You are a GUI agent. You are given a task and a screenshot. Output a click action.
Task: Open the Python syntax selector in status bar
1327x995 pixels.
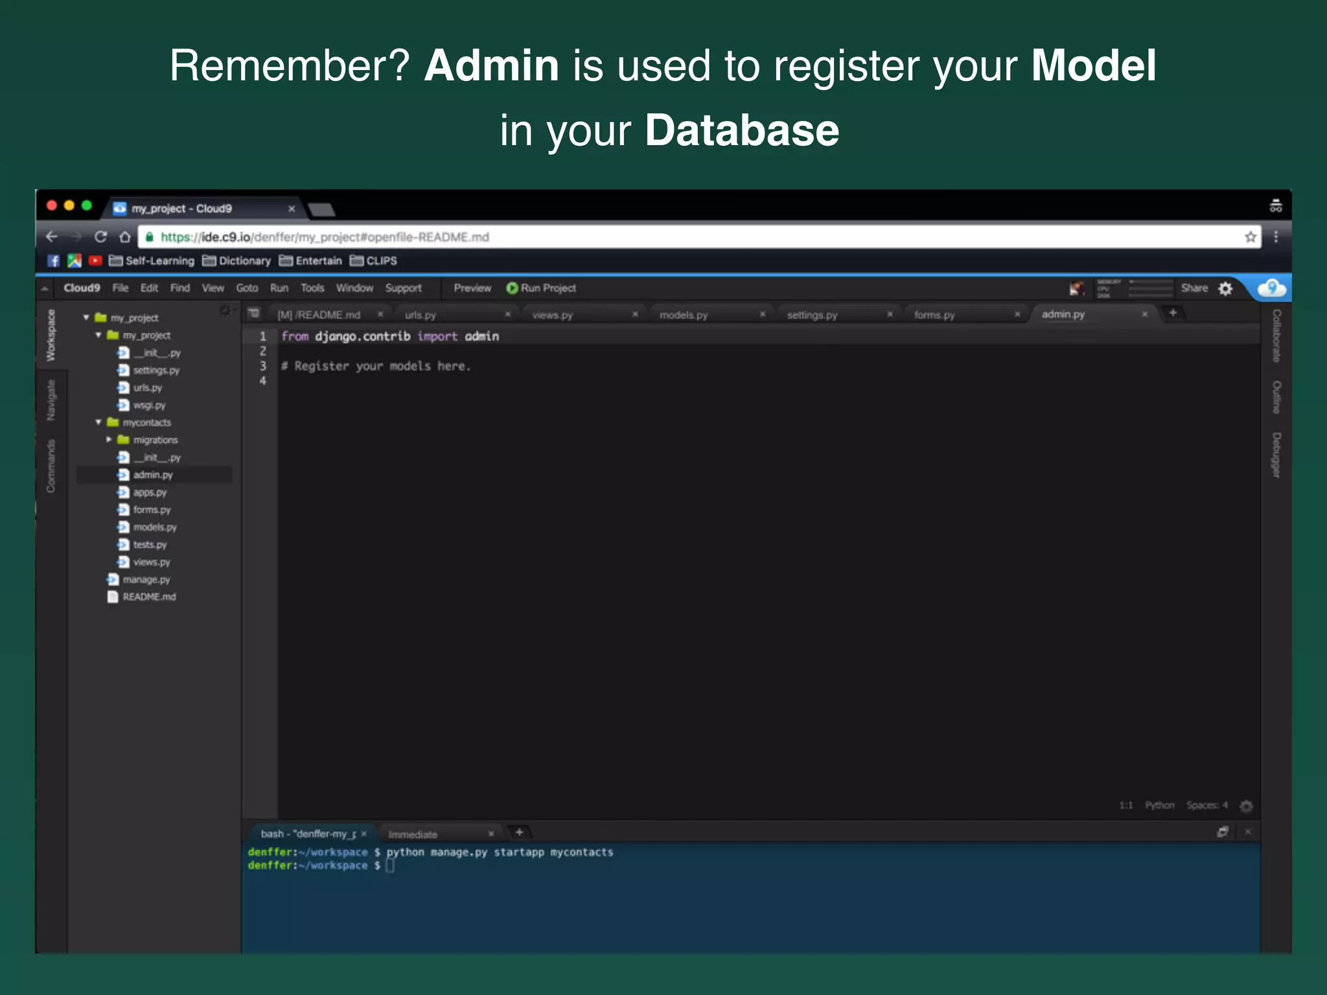point(1159,805)
